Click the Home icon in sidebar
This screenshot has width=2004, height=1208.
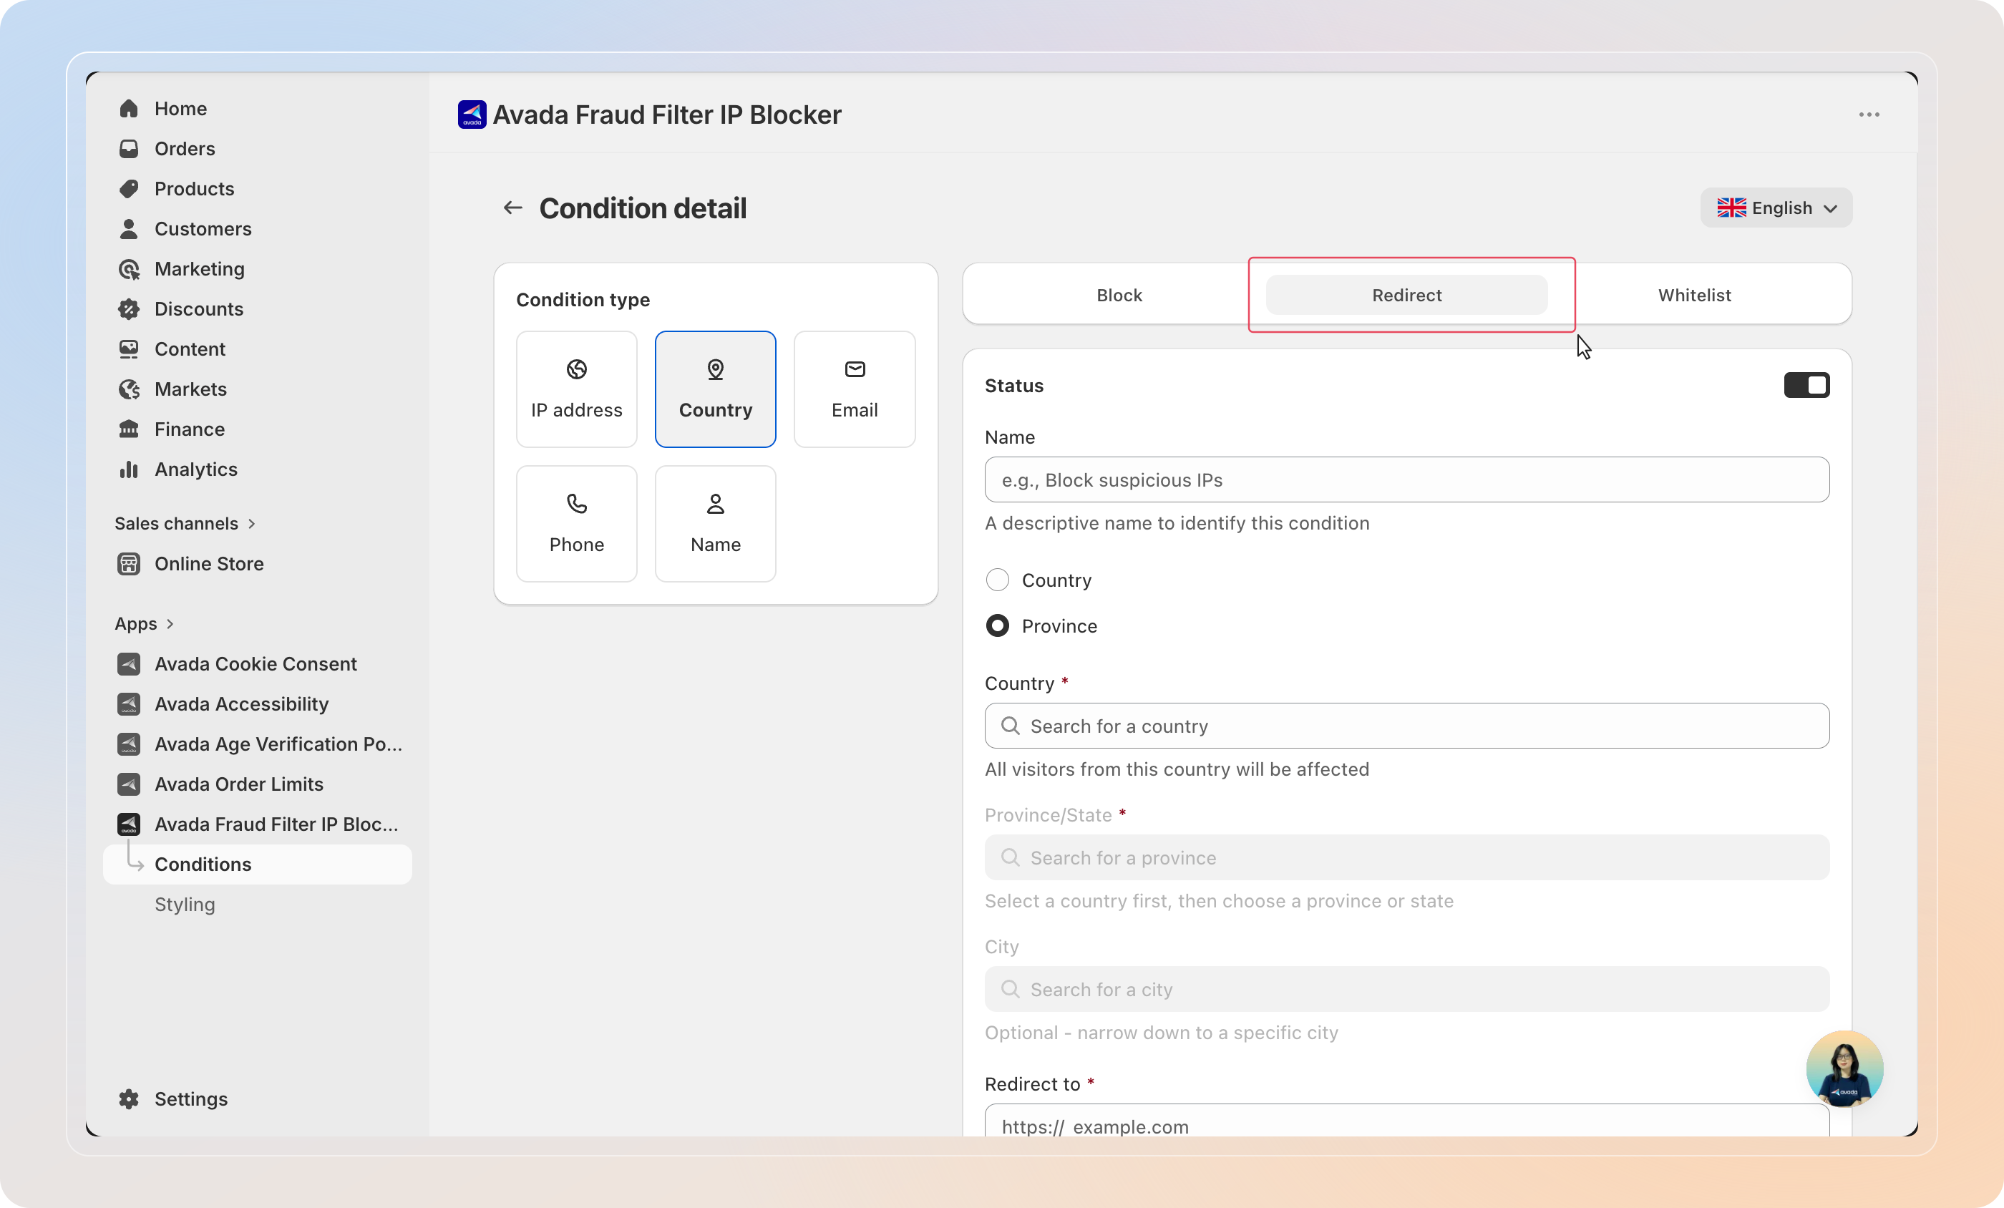(x=129, y=109)
